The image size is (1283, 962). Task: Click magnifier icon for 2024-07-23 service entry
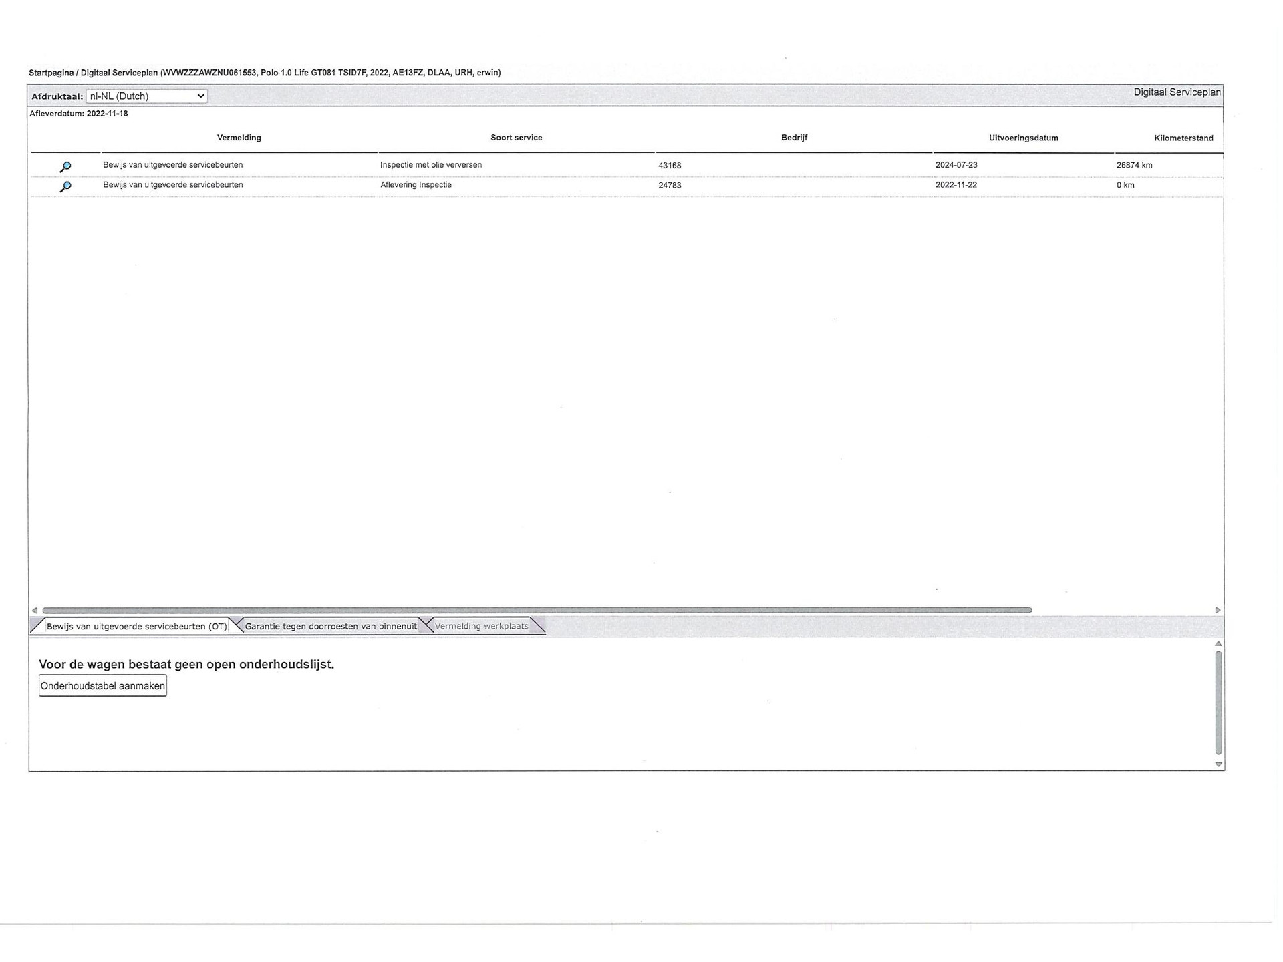pos(65,166)
